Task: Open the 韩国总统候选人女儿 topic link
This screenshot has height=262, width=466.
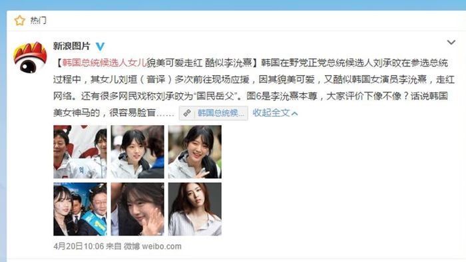Action: pyautogui.click(x=105, y=63)
